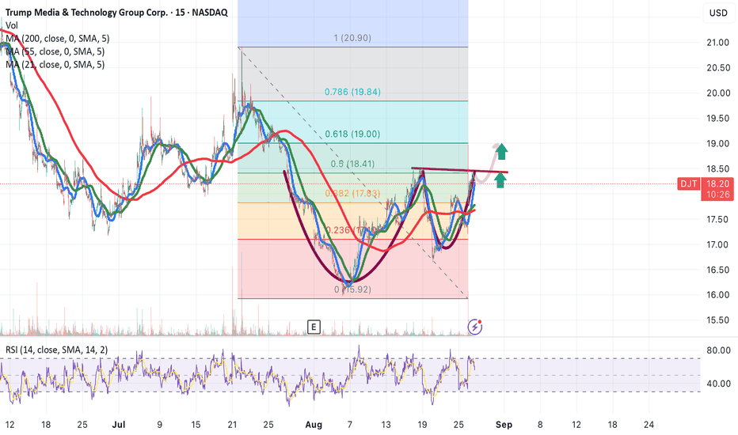Viewport: 738px width, 435px height.
Task: Click the 0 (15.92) Fibonacci label
Action: [x=352, y=289]
